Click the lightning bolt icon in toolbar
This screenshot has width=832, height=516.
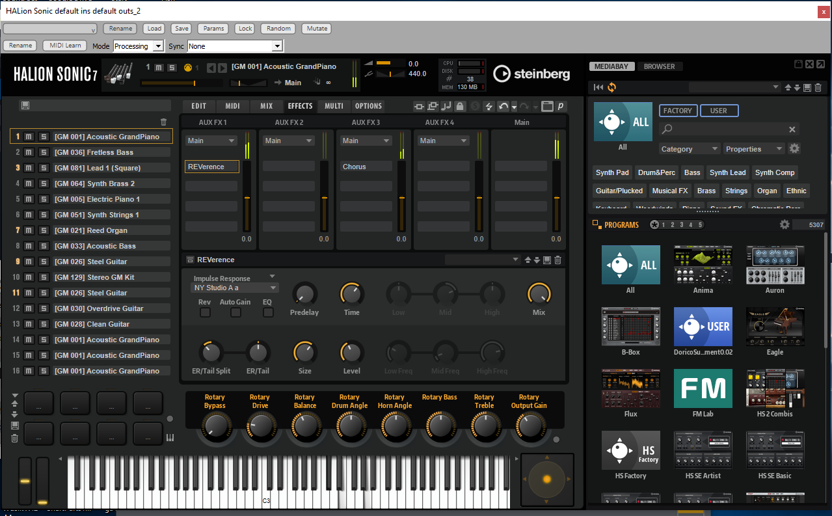coord(489,106)
